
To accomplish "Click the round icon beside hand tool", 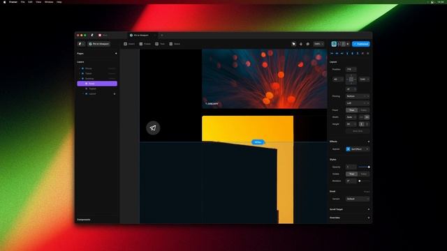I will 307,44.
